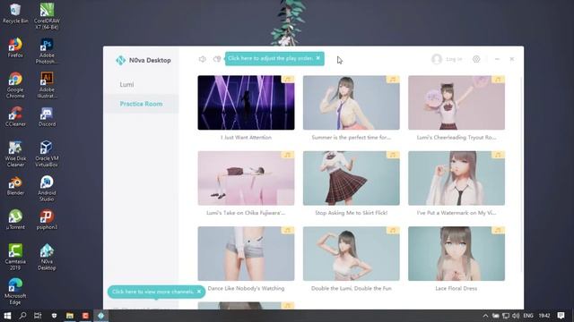Click music badge on Summer is the perfect time
Image resolution: width=574 pixels, height=322 pixels.
[393, 80]
